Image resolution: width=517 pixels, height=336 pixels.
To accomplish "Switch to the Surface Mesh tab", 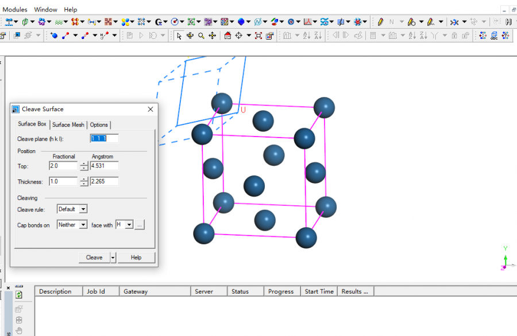I will pyautogui.click(x=68, y=124).
